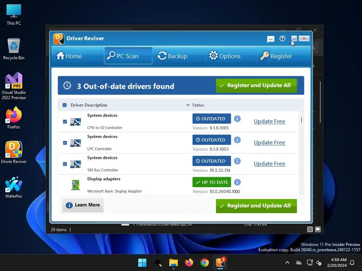Image resolution: width=362 pixels, height=271 pixels.
Task: Click version text 19.5.32.114
Action: click(x=220, y=170)
